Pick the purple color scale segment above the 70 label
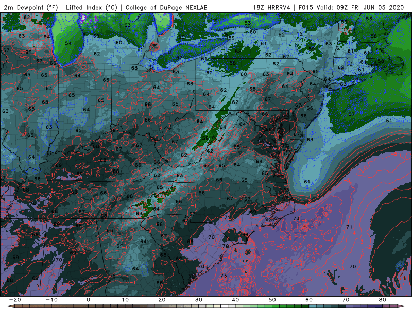Screen dimensions: 412x309 click(350, 306)
